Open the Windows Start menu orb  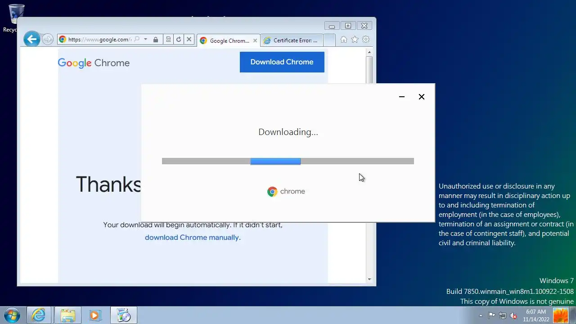[11, 315]
